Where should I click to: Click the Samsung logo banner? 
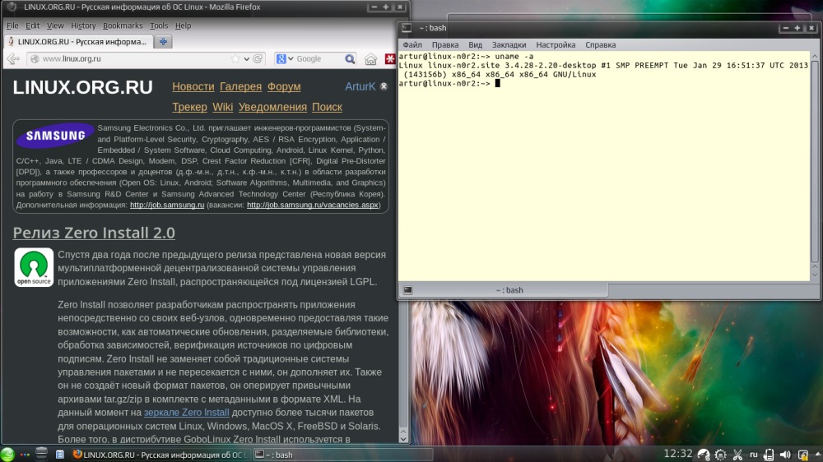point(55,136)
